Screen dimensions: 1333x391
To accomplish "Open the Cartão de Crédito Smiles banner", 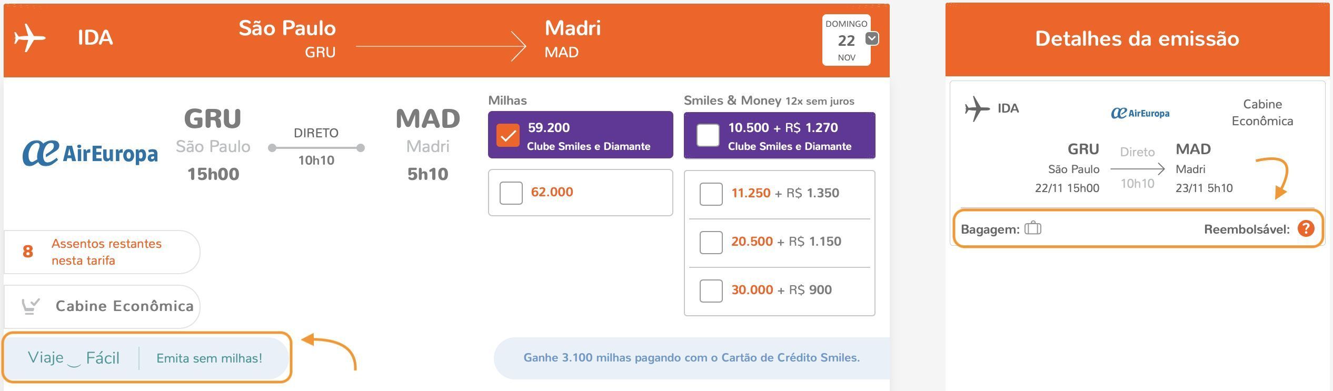I will point(691,358).
